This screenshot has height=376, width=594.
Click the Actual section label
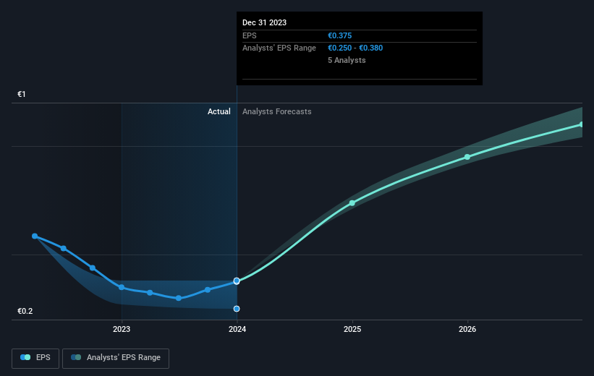point(219,111)
